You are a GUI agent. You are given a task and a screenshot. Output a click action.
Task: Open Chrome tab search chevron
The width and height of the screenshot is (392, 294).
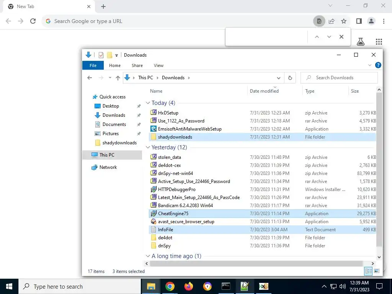[330, 5]
